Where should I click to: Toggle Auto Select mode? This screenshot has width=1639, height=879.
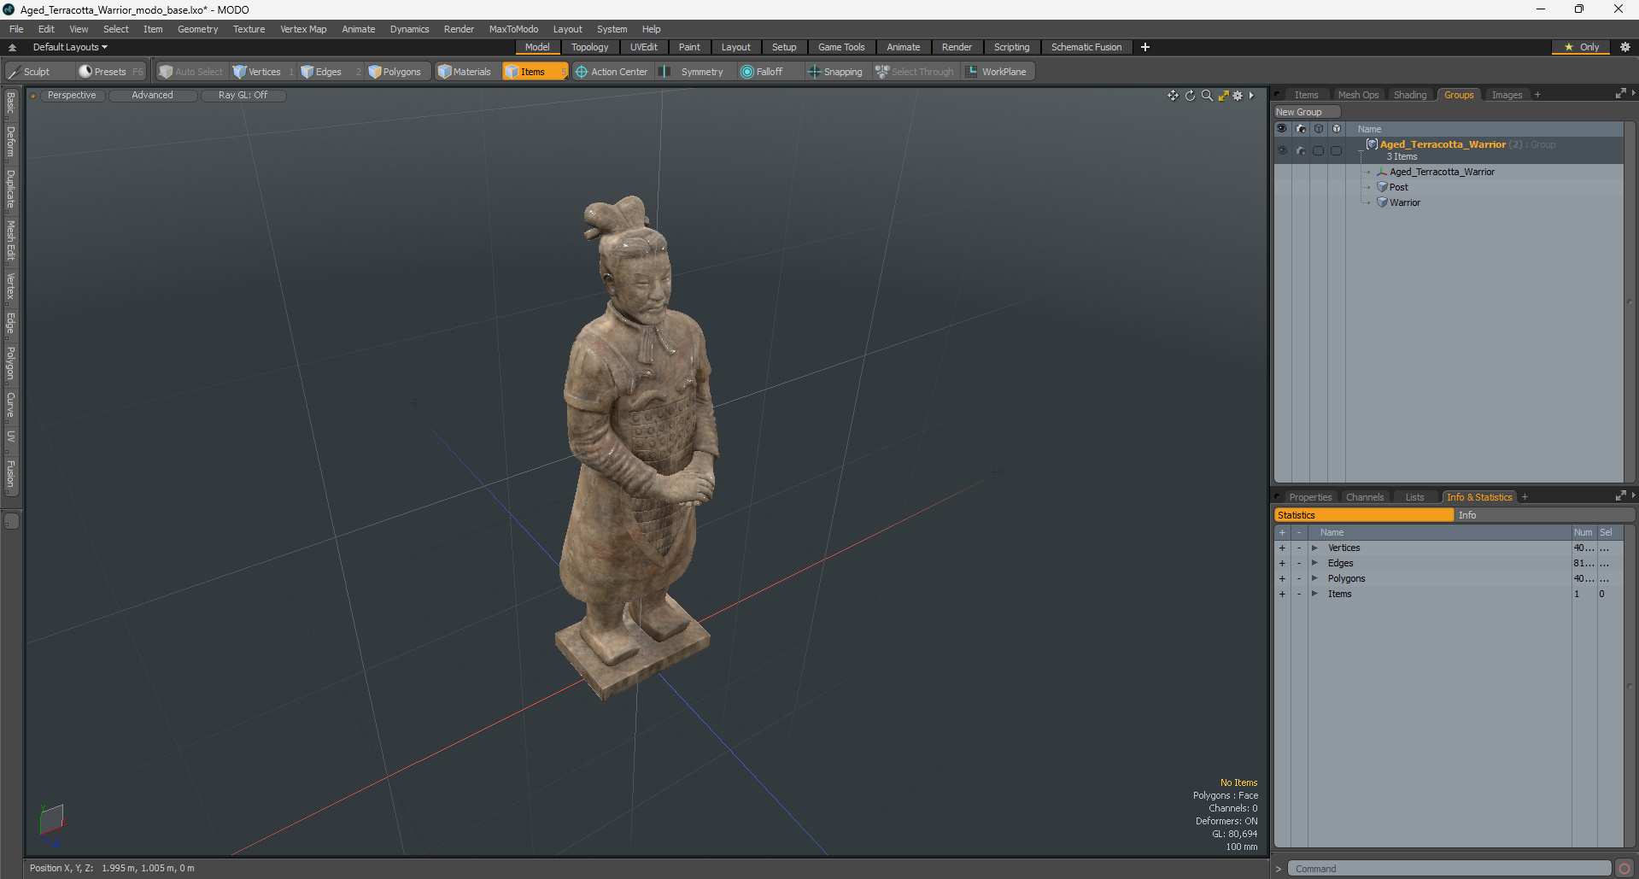coord(191,72)
